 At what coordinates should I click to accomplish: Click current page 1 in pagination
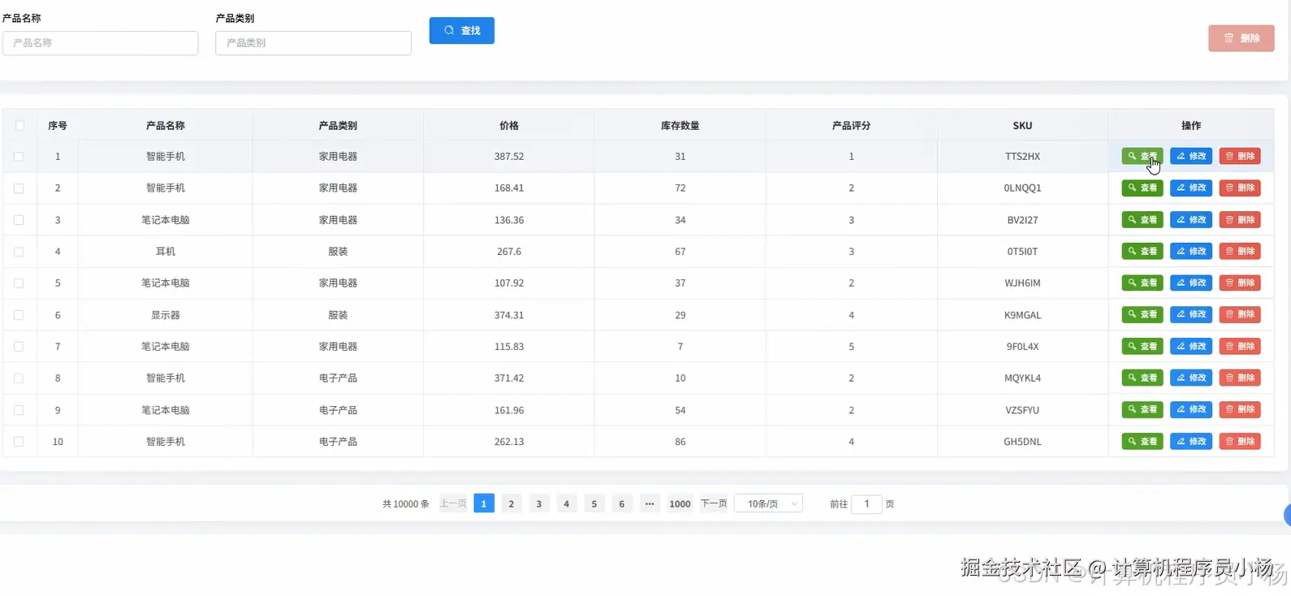[484, 503]
